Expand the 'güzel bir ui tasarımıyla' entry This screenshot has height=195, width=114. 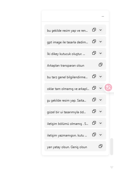pyautogui.click(x=101, y=111)
